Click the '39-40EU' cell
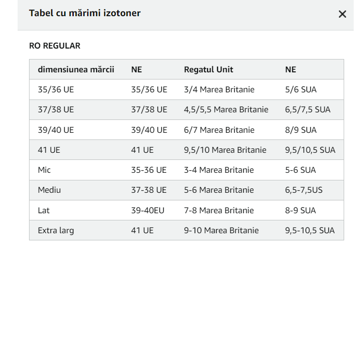This screenshot has height=357, width=357. tap(148, 210)
